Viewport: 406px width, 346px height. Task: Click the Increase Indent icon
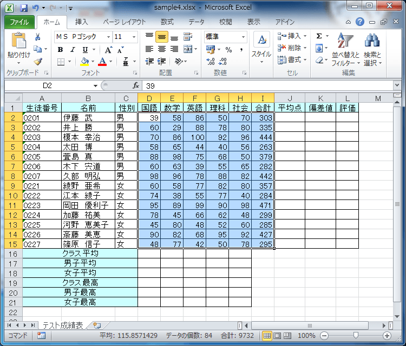(161, 61)
